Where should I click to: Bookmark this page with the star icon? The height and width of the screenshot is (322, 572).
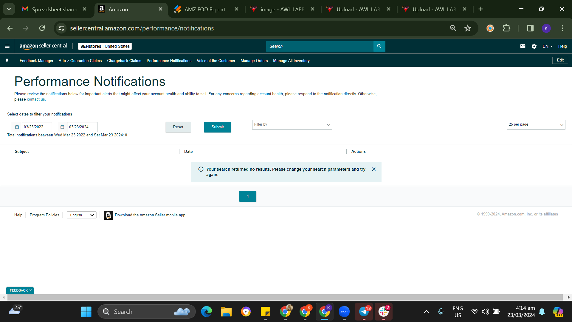pos(467,28)
